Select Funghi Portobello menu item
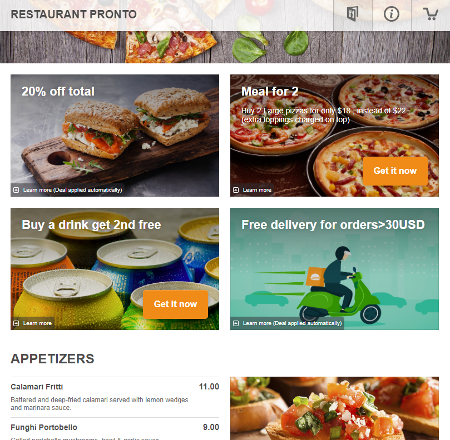450x440 pixels. pyautogui.click(x=115, y=429)
